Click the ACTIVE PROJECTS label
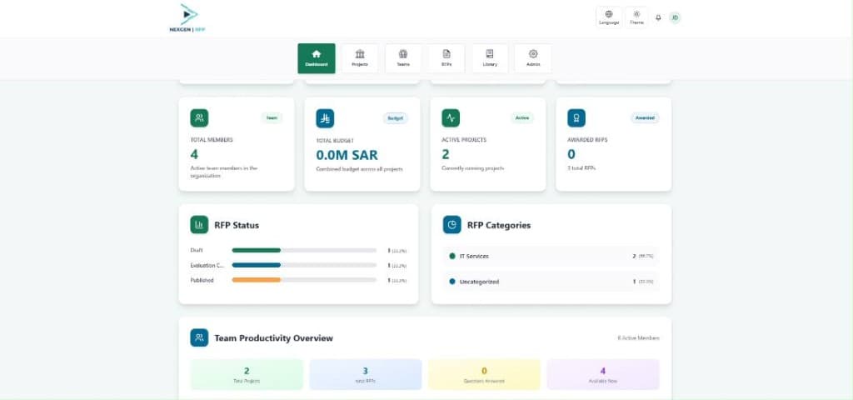This screenshot has height=400, width=853. tap(464, 140)
